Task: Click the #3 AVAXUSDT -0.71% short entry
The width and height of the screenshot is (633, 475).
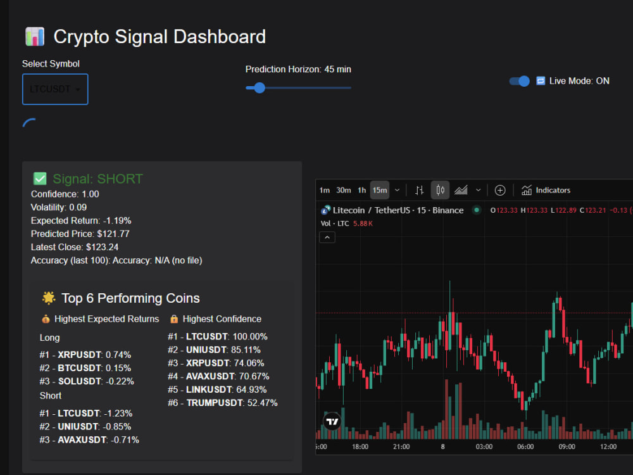Action: coord(89,440)
